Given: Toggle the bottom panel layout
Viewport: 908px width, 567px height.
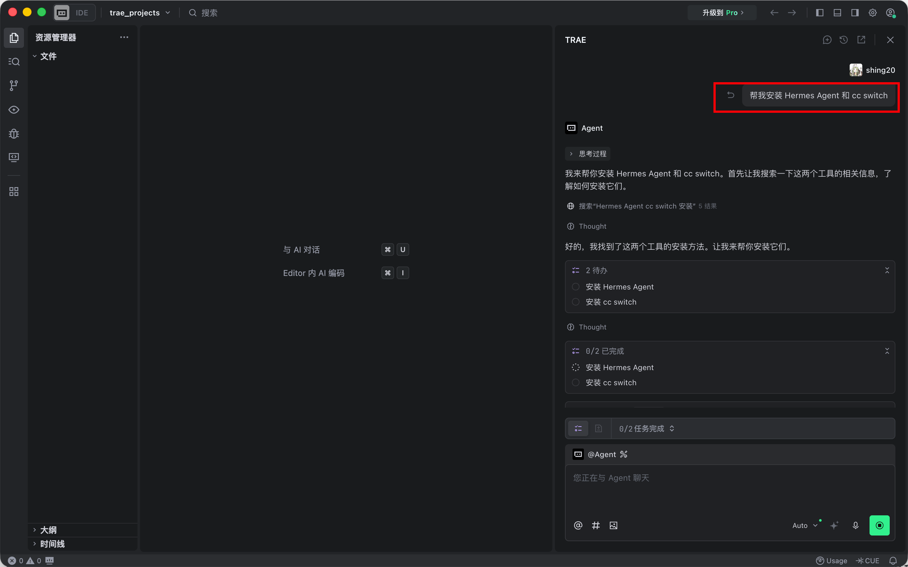Looking at the screenshot, I should pyautogui.click(x=837, y=13).
